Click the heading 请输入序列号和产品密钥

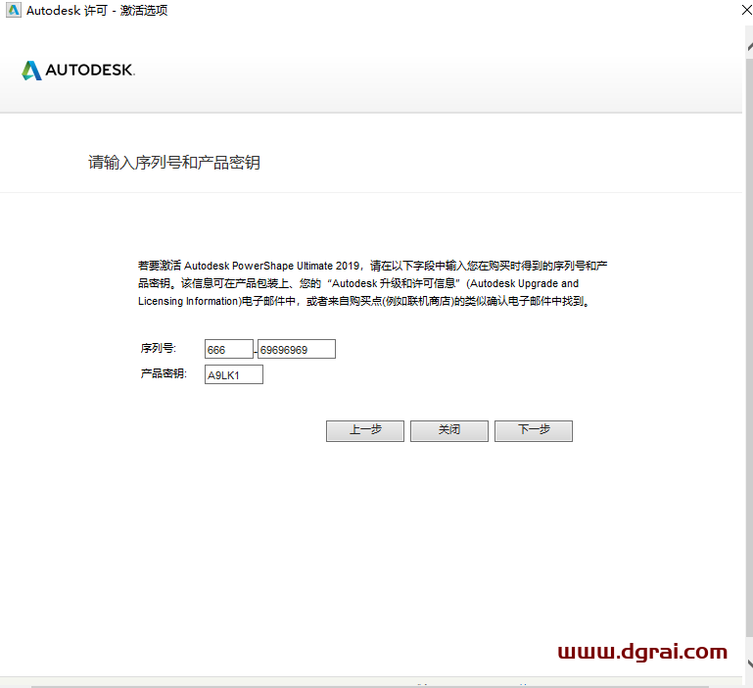[174, 163]
